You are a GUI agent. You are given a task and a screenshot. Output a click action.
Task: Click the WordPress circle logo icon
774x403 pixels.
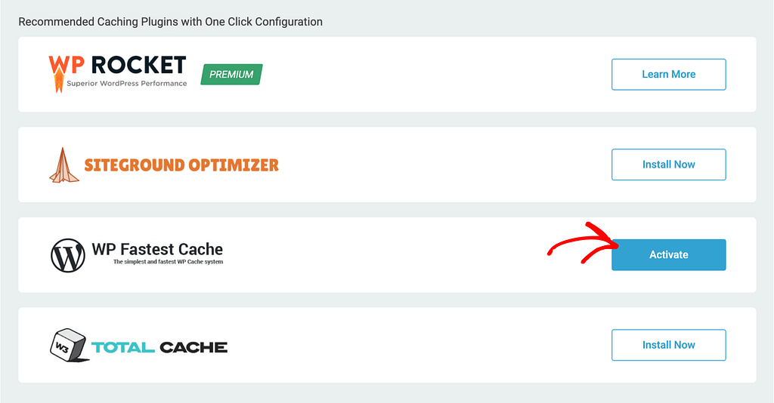(x=68, y=255)
